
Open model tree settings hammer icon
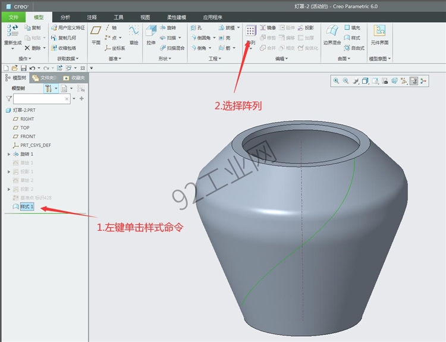coord(48,89)
